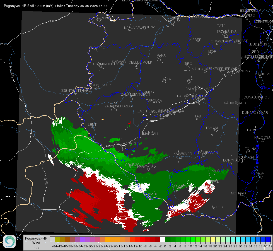This screenshot has height=251, width=273.
Task: Select the CSURGÓ label
Action: pos(133,165)
